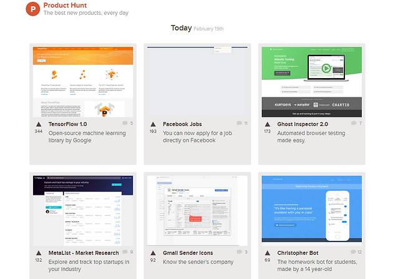Click the TensorFlow website thumbnail
Screen dimensions: 393x279
tap(83, 82)
